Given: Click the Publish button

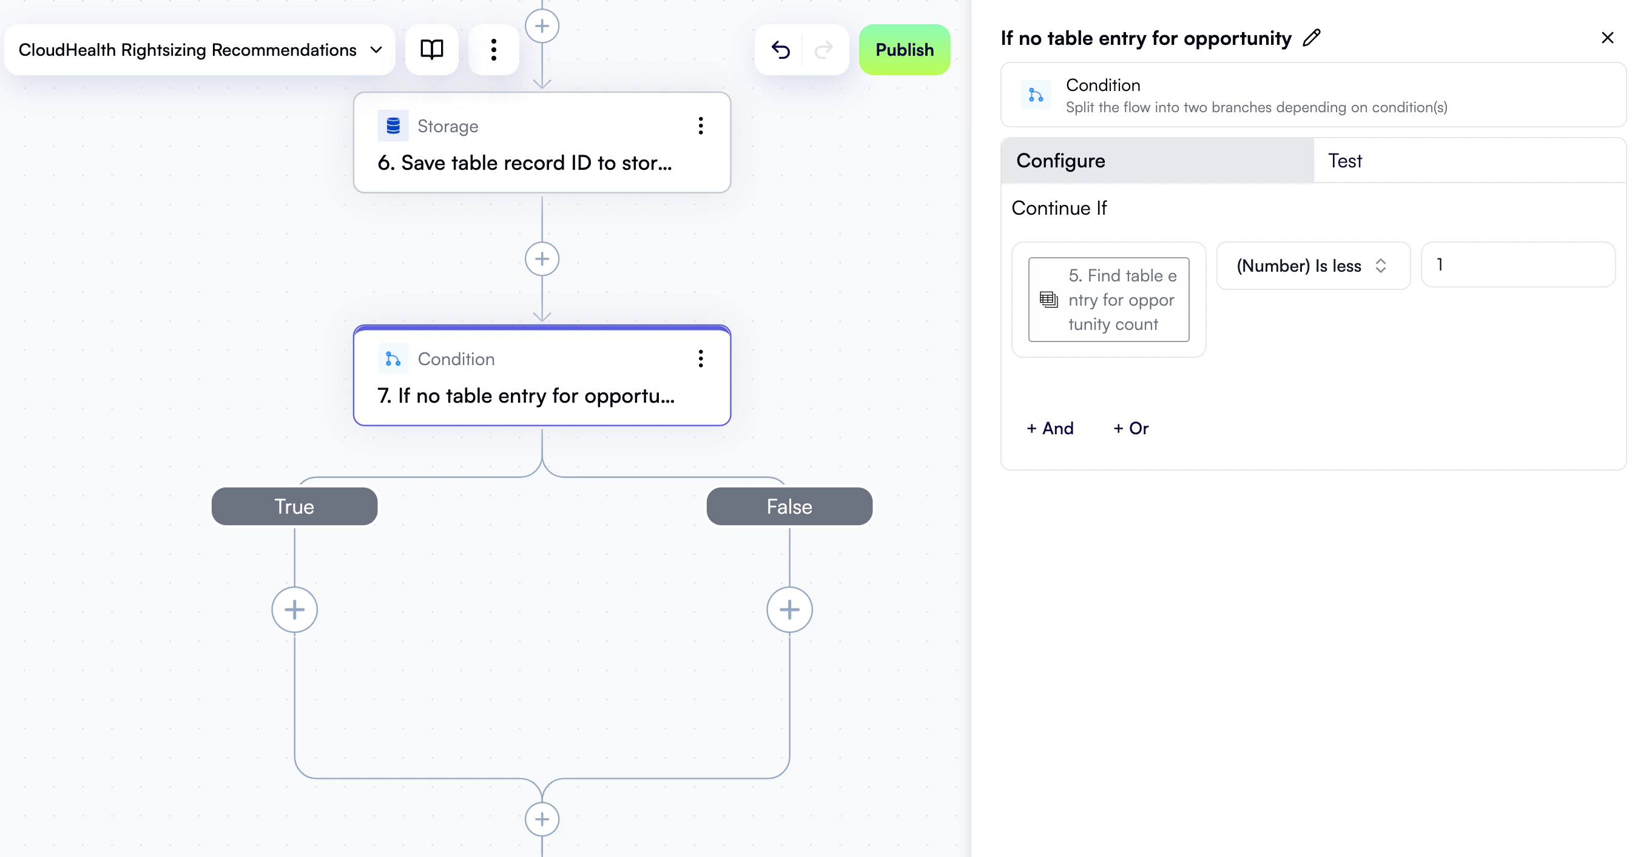Looking at the screenshot, I should (x=904, y=49).
